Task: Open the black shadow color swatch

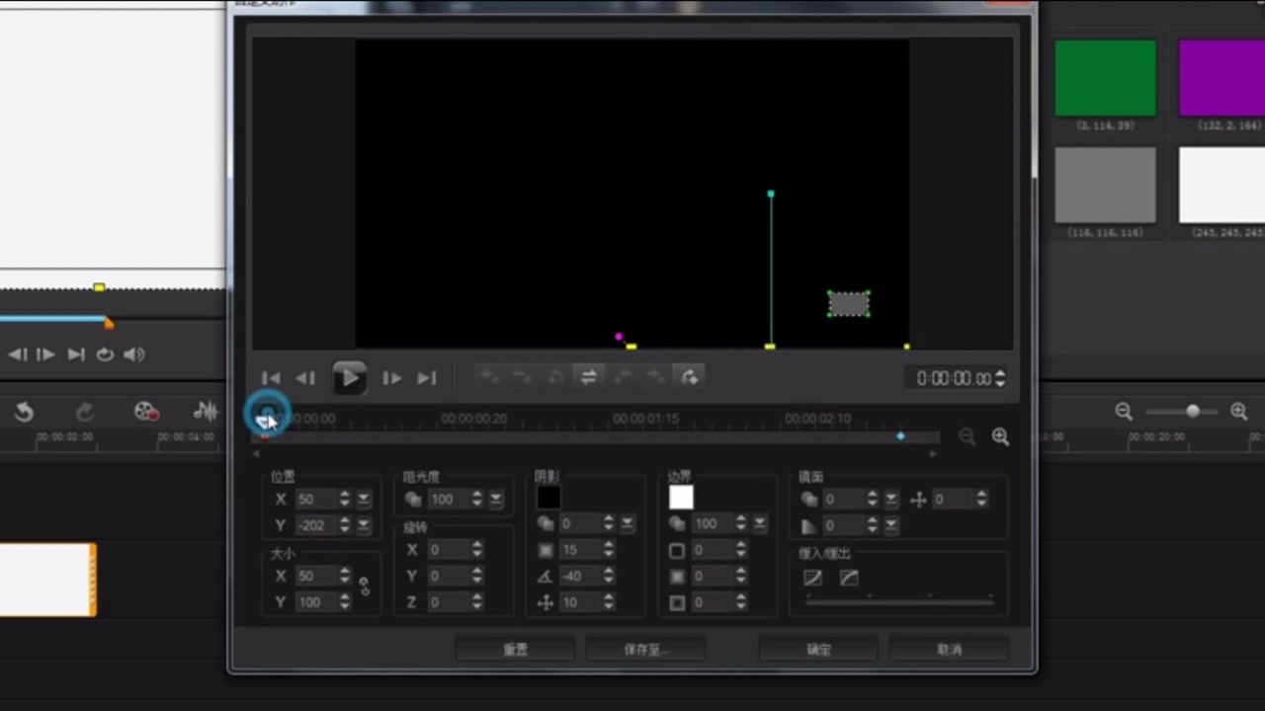Action: point(548,498)
